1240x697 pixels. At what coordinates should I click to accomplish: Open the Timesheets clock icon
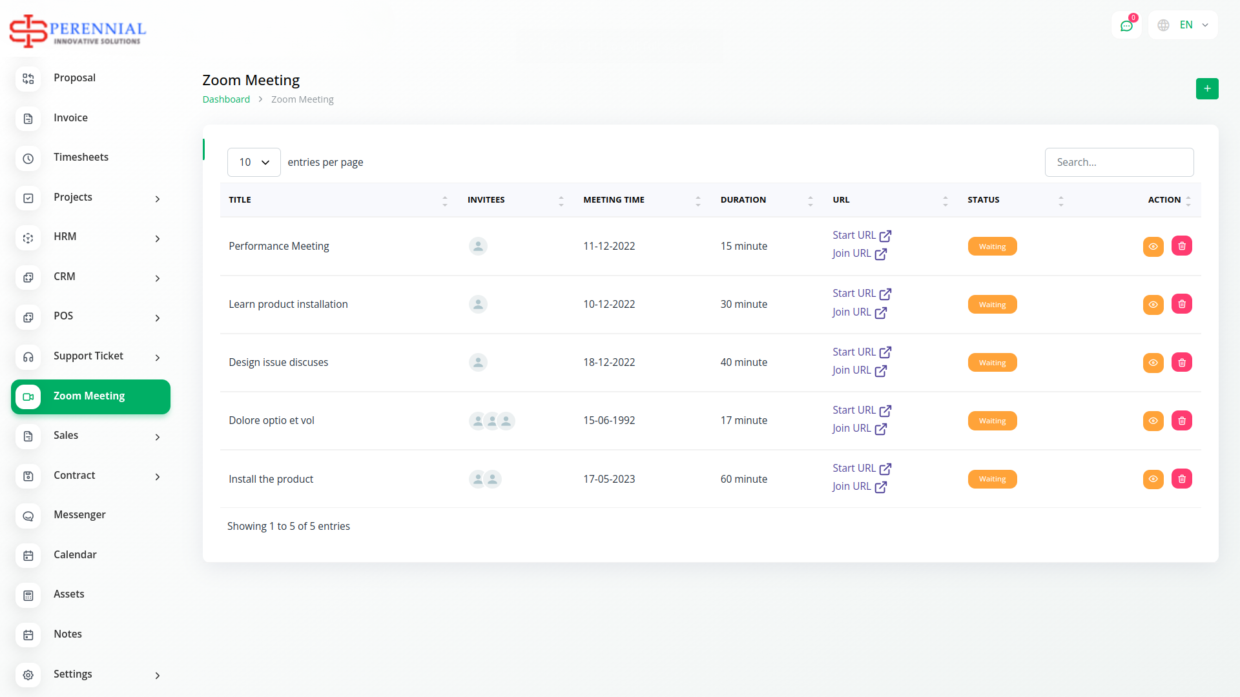coord(28,158)
